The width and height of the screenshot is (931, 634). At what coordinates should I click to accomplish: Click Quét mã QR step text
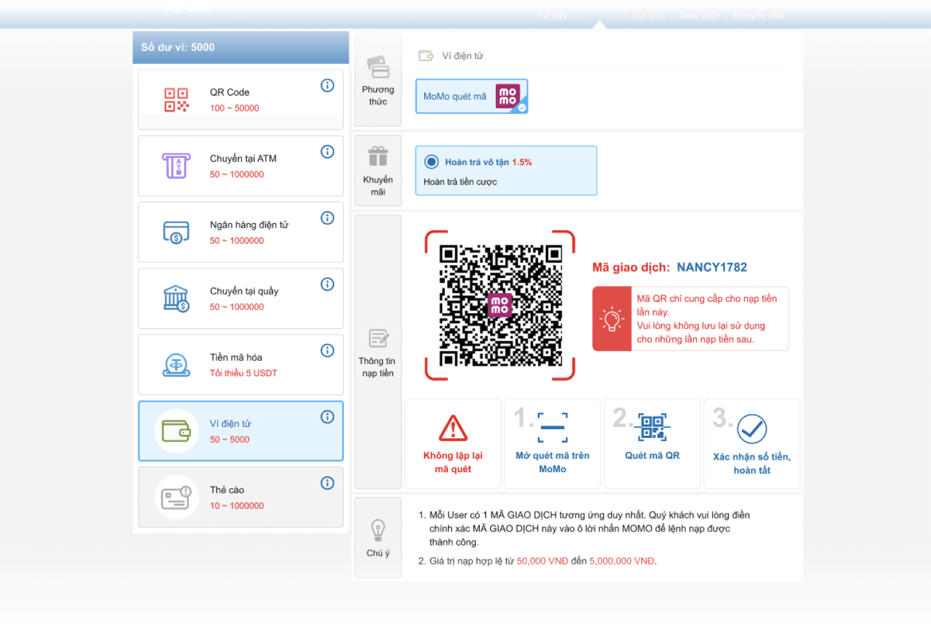652,455
